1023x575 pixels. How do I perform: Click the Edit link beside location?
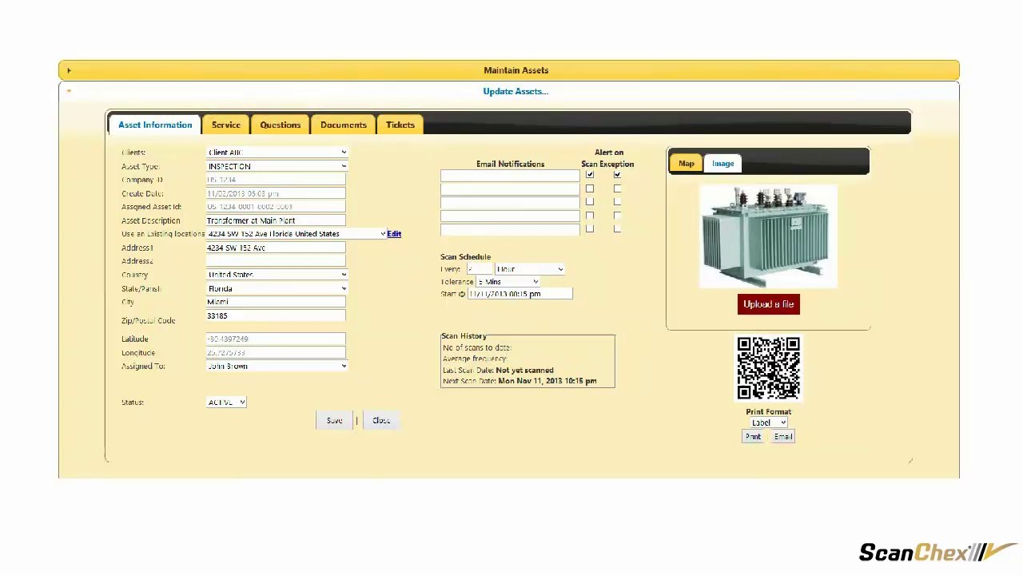click(394, 234)
